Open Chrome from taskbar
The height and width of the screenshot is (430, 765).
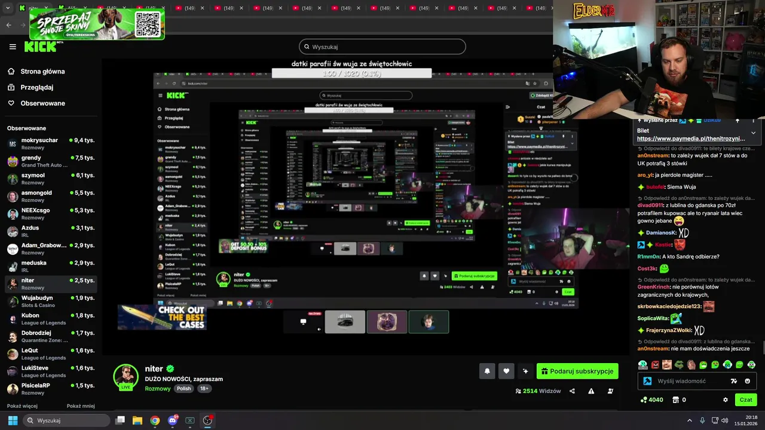[155, 420]
